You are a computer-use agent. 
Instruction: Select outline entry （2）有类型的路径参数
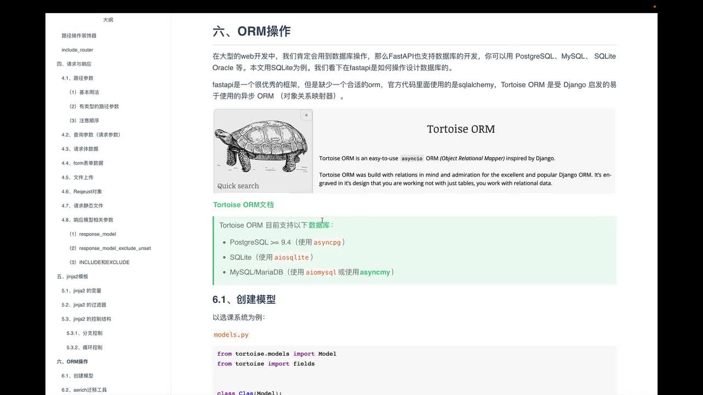click(x=93, y=106)
